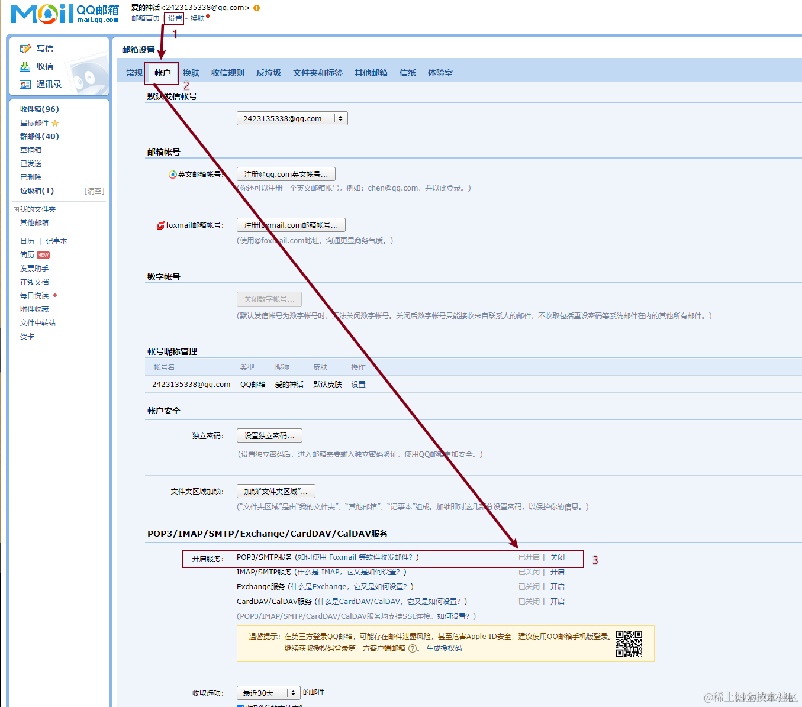Screen dimensions: 802x707
Task: Click the foxmail red icon
Action: 160,225
